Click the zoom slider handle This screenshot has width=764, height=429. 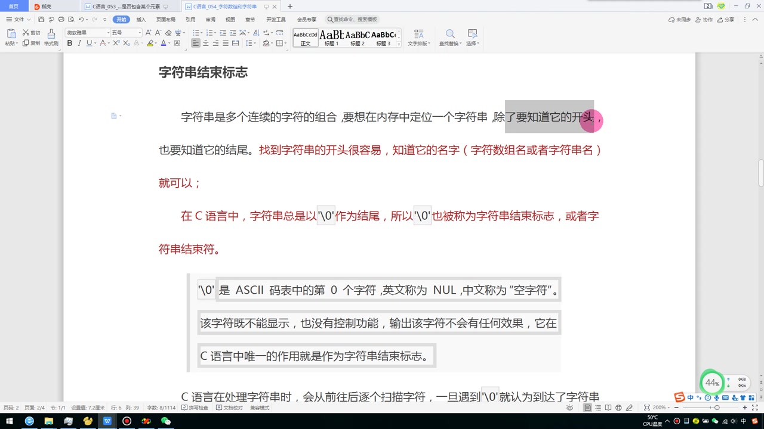pos(717,408)
